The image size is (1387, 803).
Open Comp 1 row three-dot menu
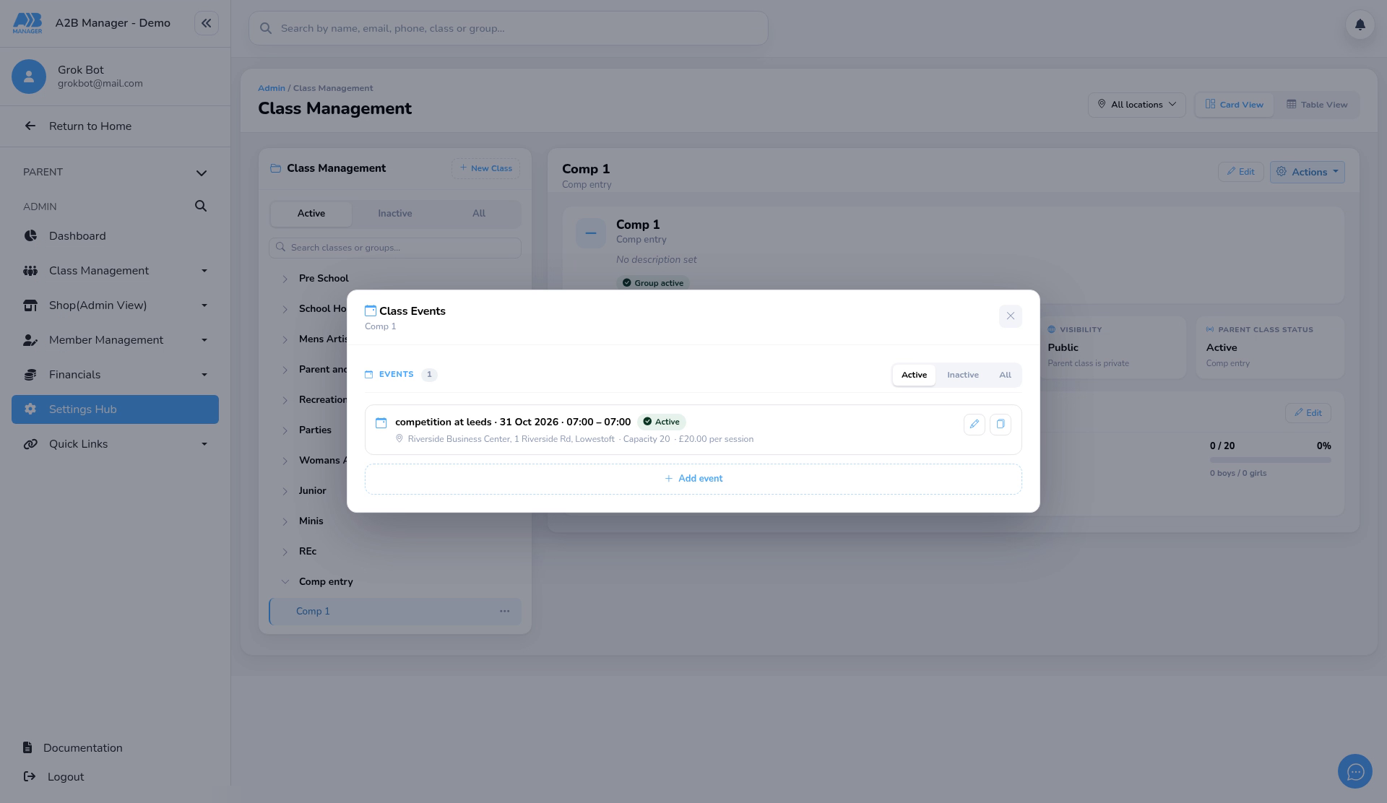coord(504,612)
